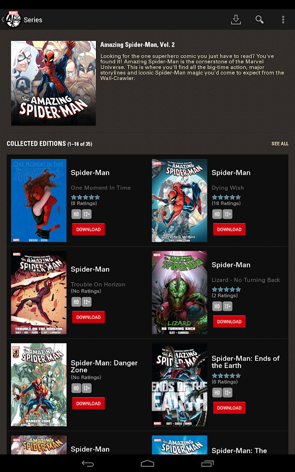Open the Lizard No Turning Back cover thumbnail
295x472 pixels.
[x=180, y=293]
